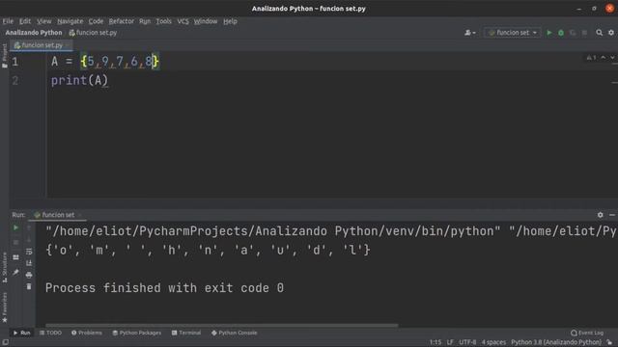Close the 'funcion set.py' editor tab
The width and height of the screenshot is (618, 347).
click(x=68, y=45)
